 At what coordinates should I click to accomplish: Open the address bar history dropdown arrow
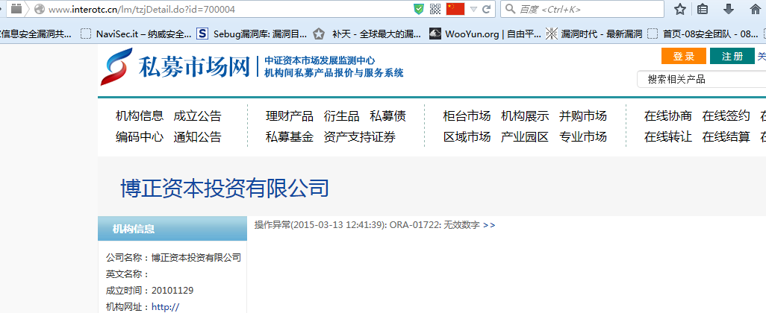[473, 9]
